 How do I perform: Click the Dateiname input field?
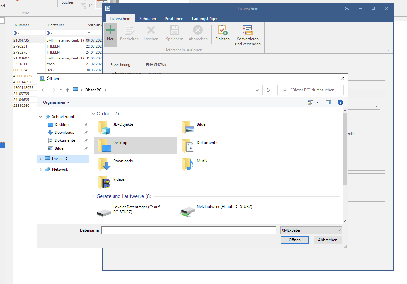[x=189, y=230]
